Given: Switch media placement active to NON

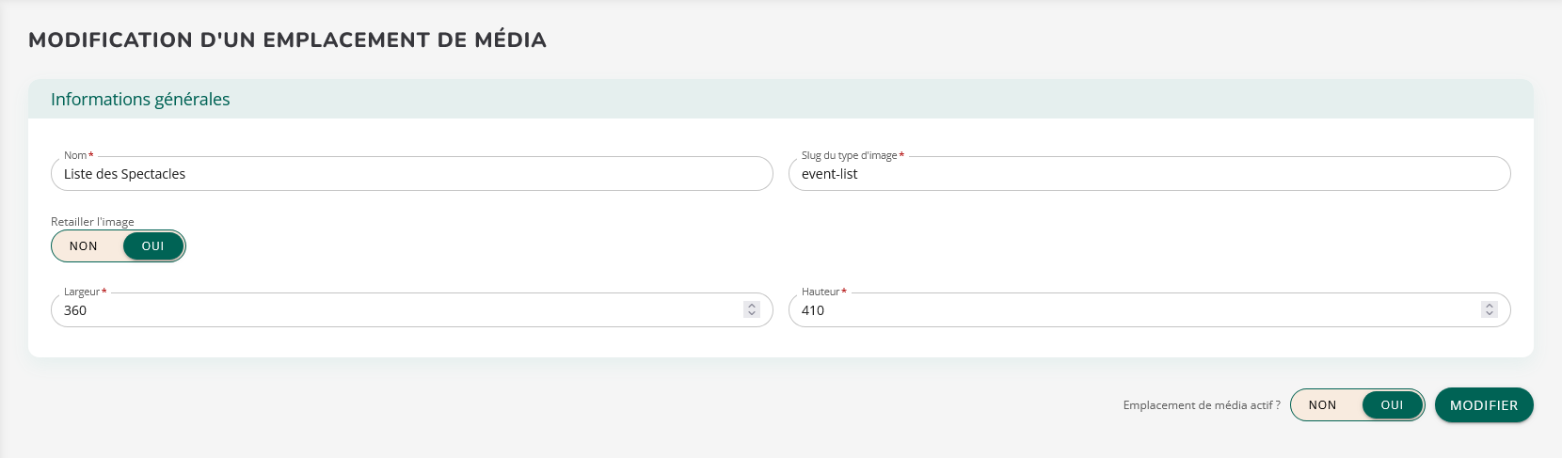Looking at the screenshot, I should tap(1322, 405).
